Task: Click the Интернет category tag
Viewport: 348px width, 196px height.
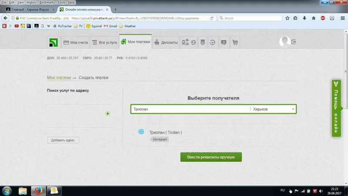Action: pos(160,139)
